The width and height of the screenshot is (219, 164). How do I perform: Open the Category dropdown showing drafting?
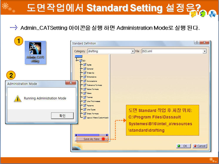[133, 51]
